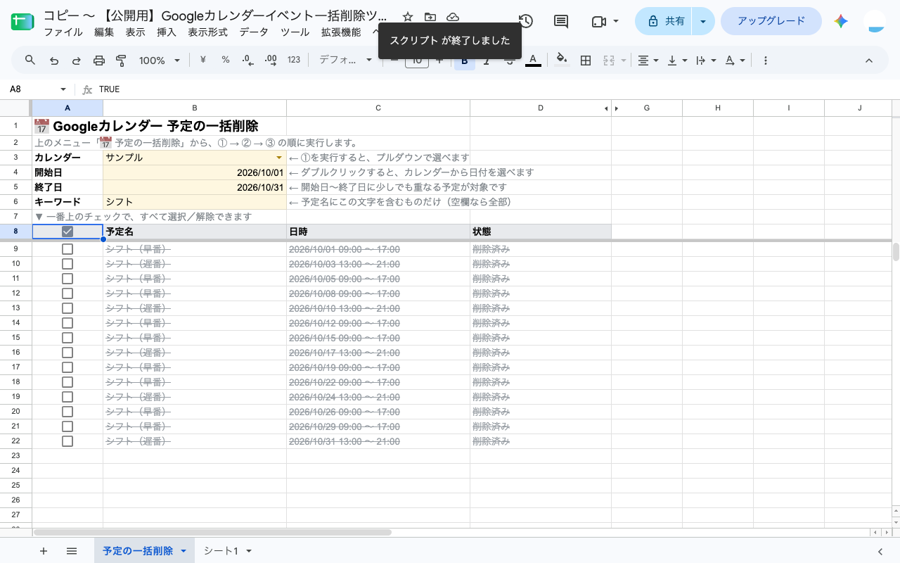Show all sheets list
Screen dimensions: 900x563
pos(72,551)
